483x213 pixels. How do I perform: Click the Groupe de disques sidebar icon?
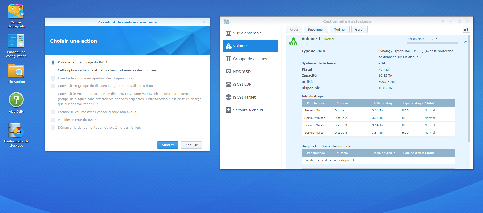pyautogui.click(x=228, y=59)
